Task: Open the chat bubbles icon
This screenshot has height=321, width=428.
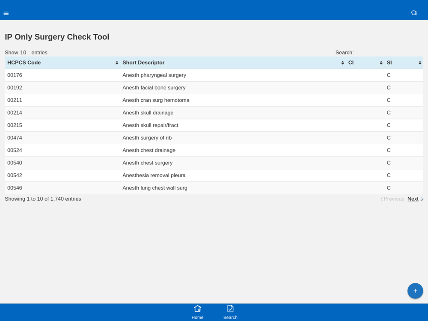Action: [x=414, y=13]
